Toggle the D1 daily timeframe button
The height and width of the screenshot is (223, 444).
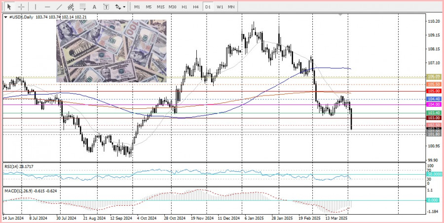click(x=208, y=7)
